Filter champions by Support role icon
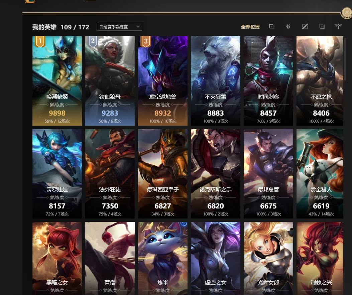 (338, 27)
